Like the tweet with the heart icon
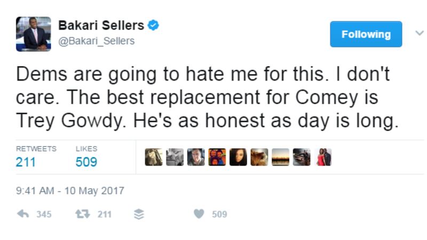The width and height of the screenshot is (427, 240). [199, 214]
